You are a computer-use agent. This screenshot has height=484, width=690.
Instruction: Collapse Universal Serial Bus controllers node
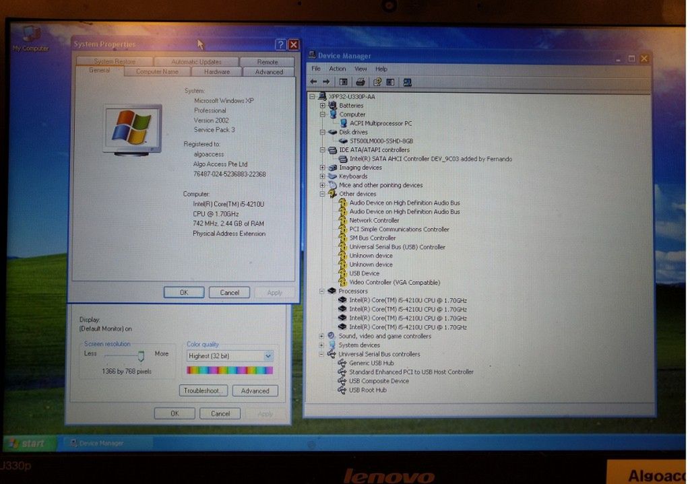click(x=321, y=354)
